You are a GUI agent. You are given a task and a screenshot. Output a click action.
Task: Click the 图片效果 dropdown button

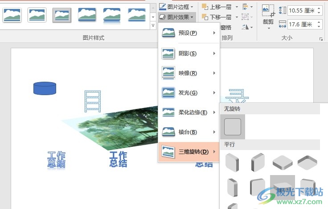(176, 17)
